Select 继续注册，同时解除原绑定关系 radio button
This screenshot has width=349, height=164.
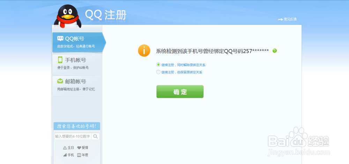coord(158,65)
